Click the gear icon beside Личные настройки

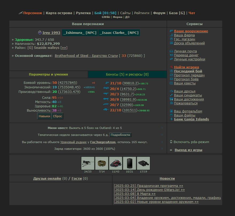click(x=171, y=59)
